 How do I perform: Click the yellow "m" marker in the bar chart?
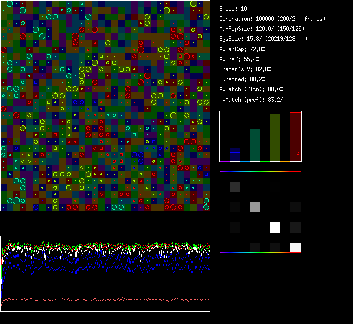point(273,155)
